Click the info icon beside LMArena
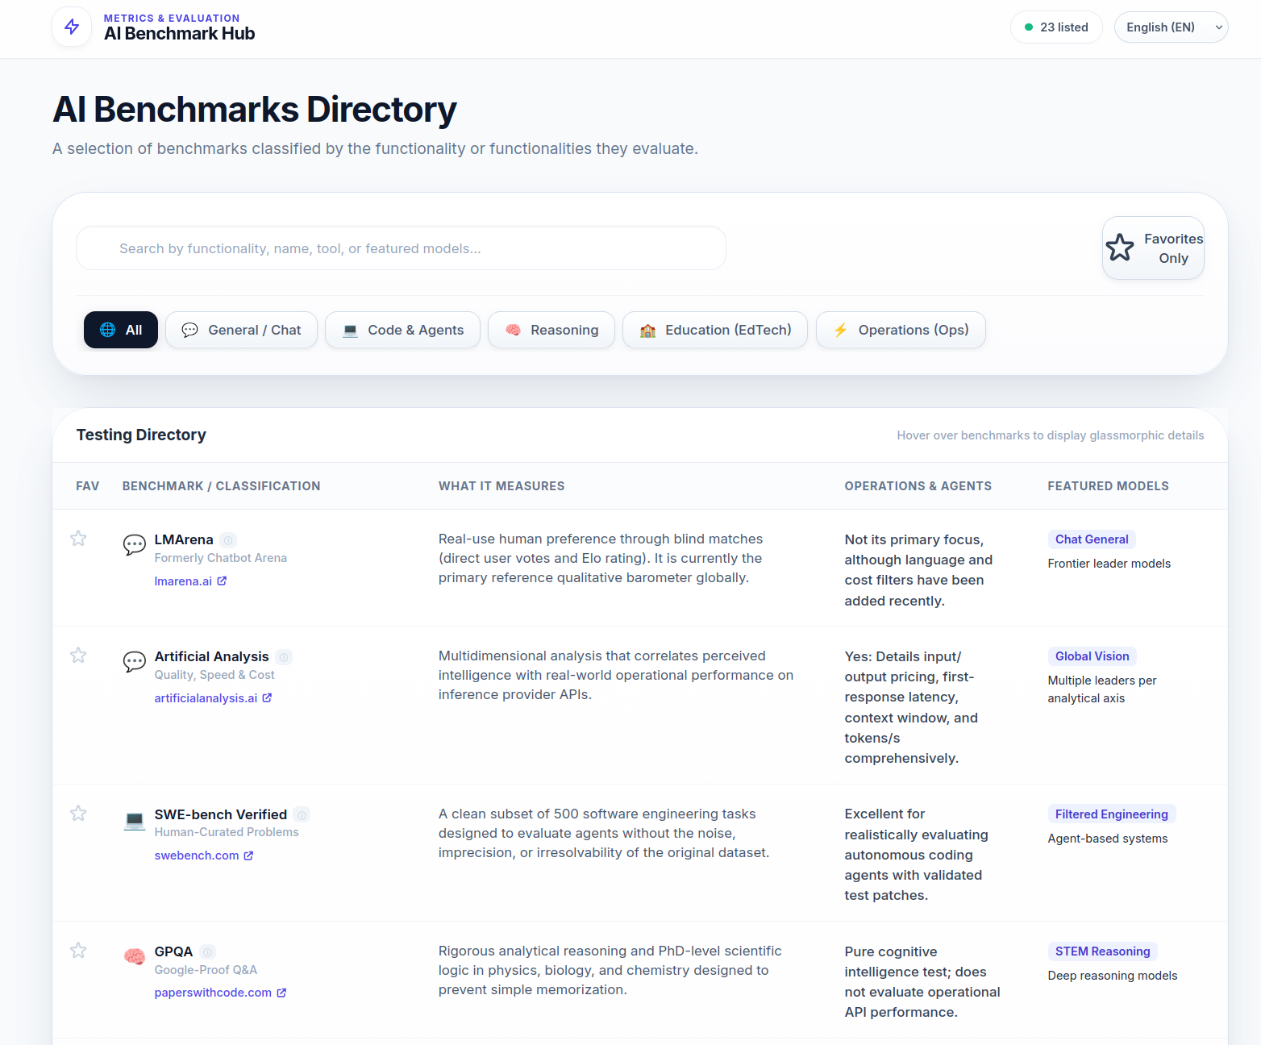The height and width of the screenshot is (1045, 1261). [x=228, y=540]
